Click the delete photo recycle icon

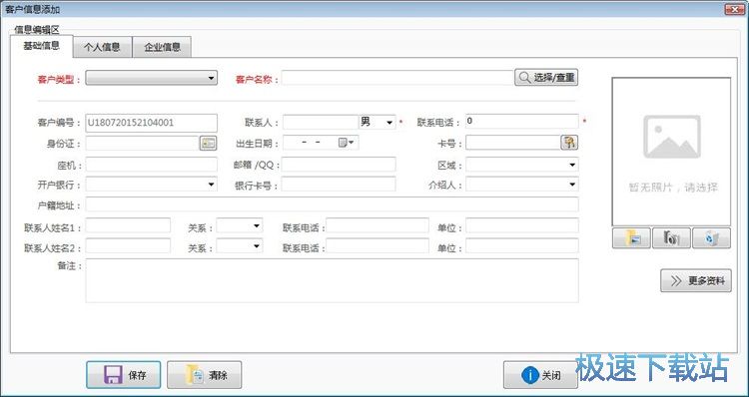tap(711, 238)
